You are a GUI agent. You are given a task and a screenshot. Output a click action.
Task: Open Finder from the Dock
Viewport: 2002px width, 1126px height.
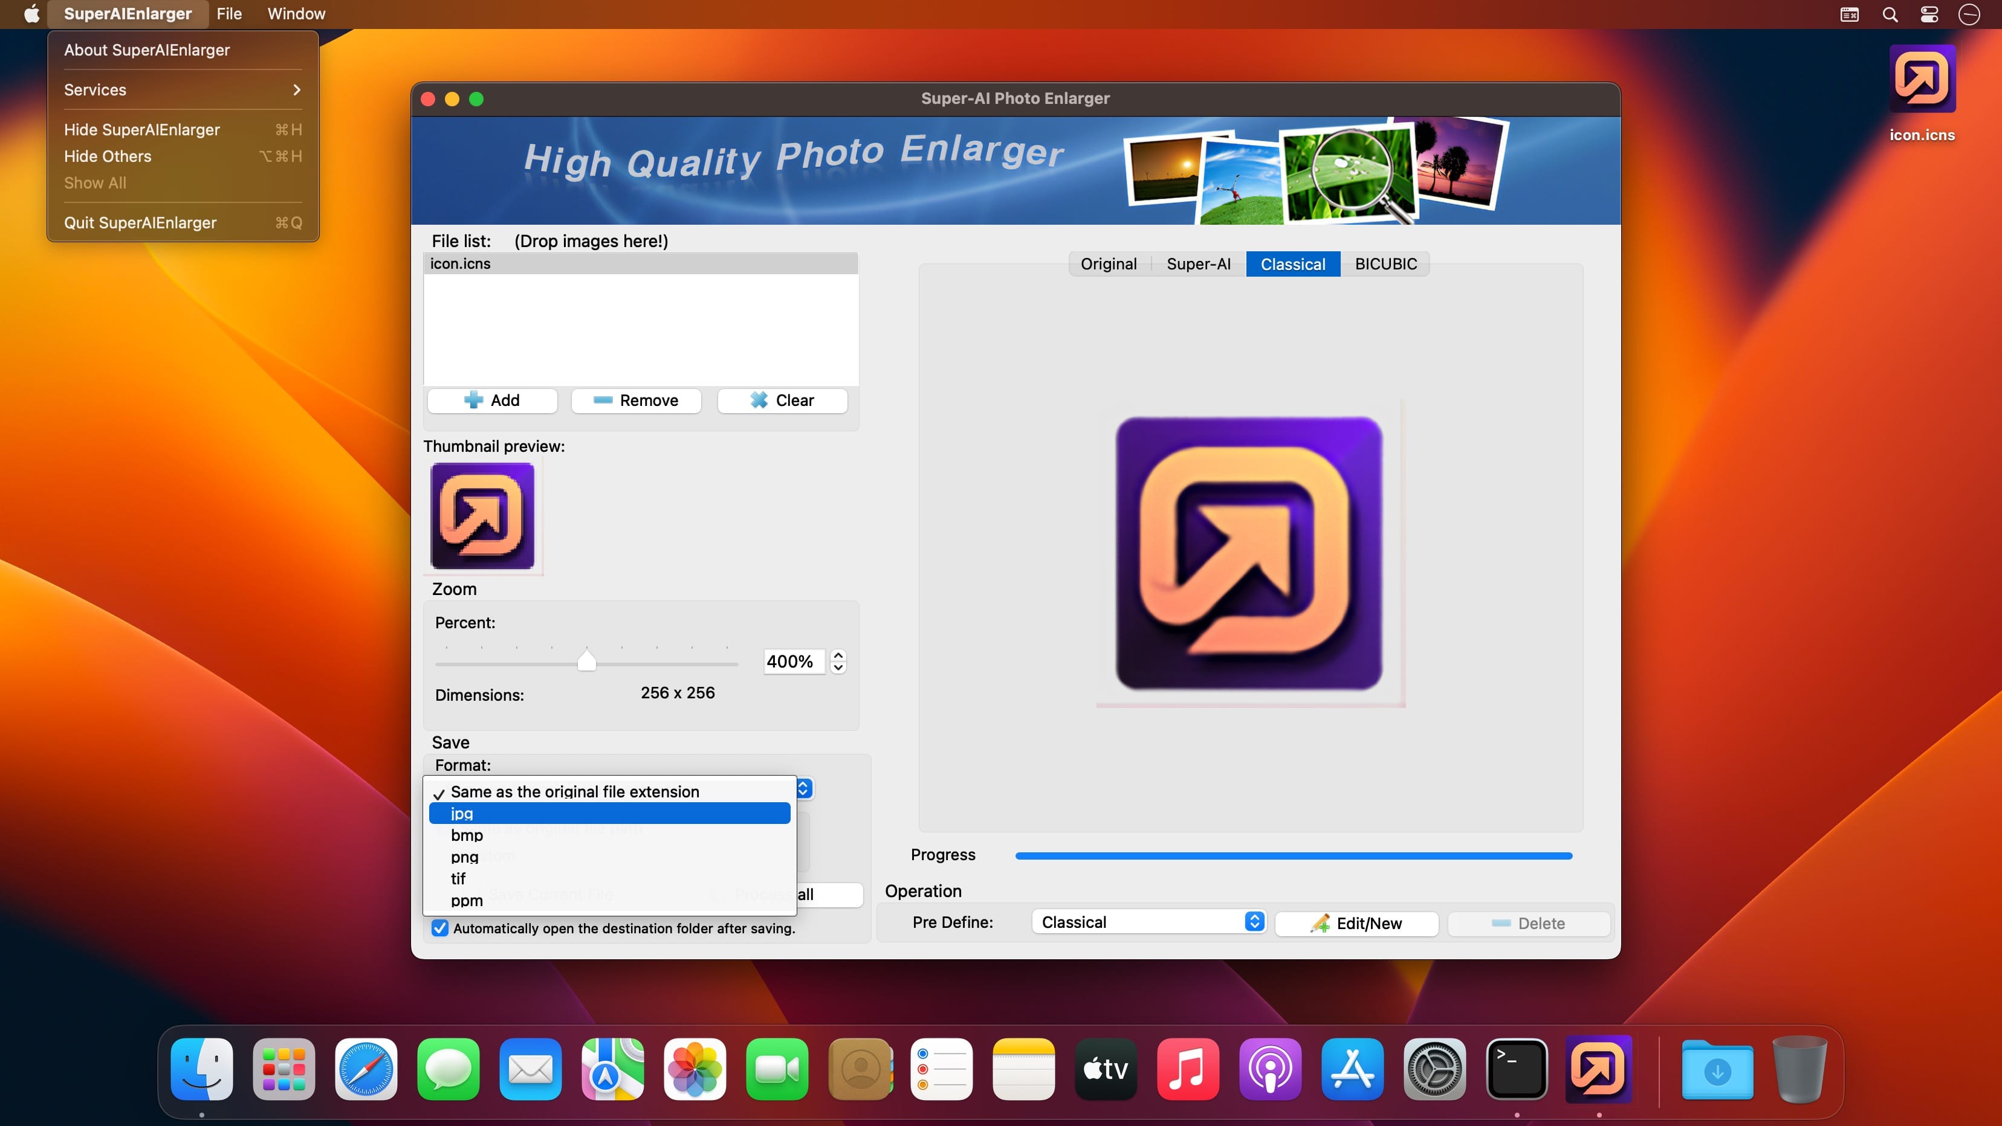click(202, 1069)
